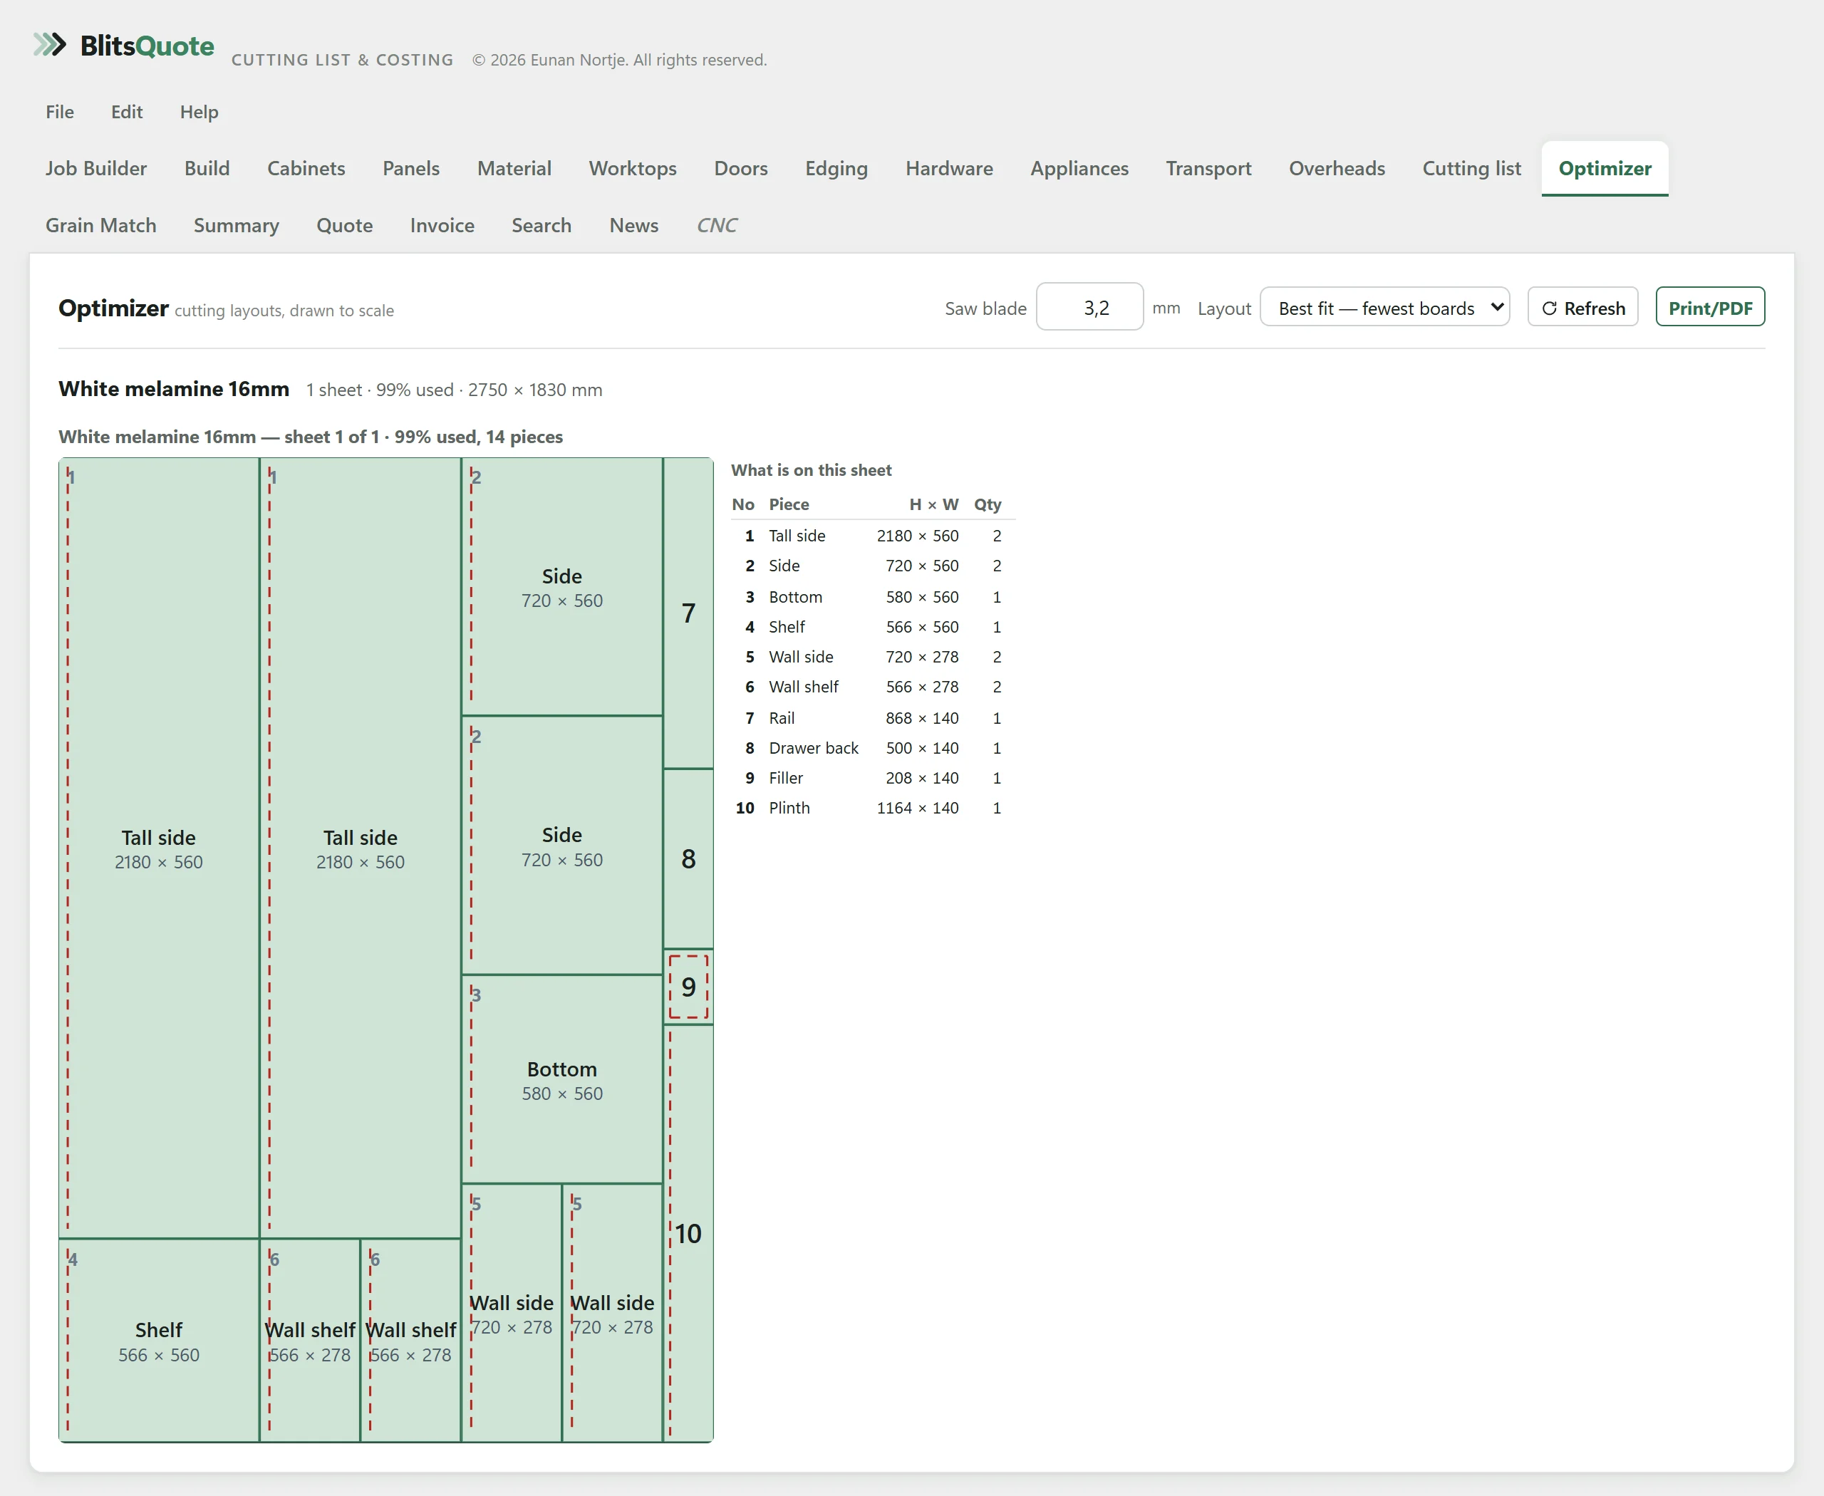Select the Search tab
This screenshot has height=1496, width=1824.
tap(541, 225)
